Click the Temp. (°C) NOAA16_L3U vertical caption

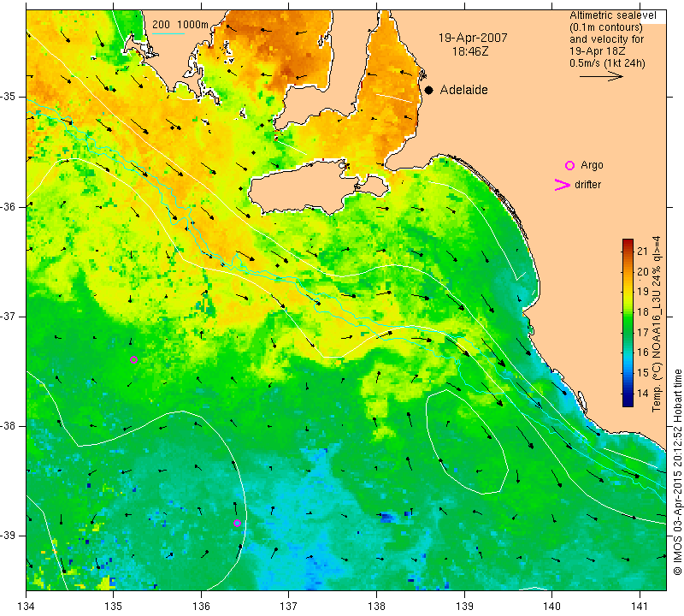[657, 324]
